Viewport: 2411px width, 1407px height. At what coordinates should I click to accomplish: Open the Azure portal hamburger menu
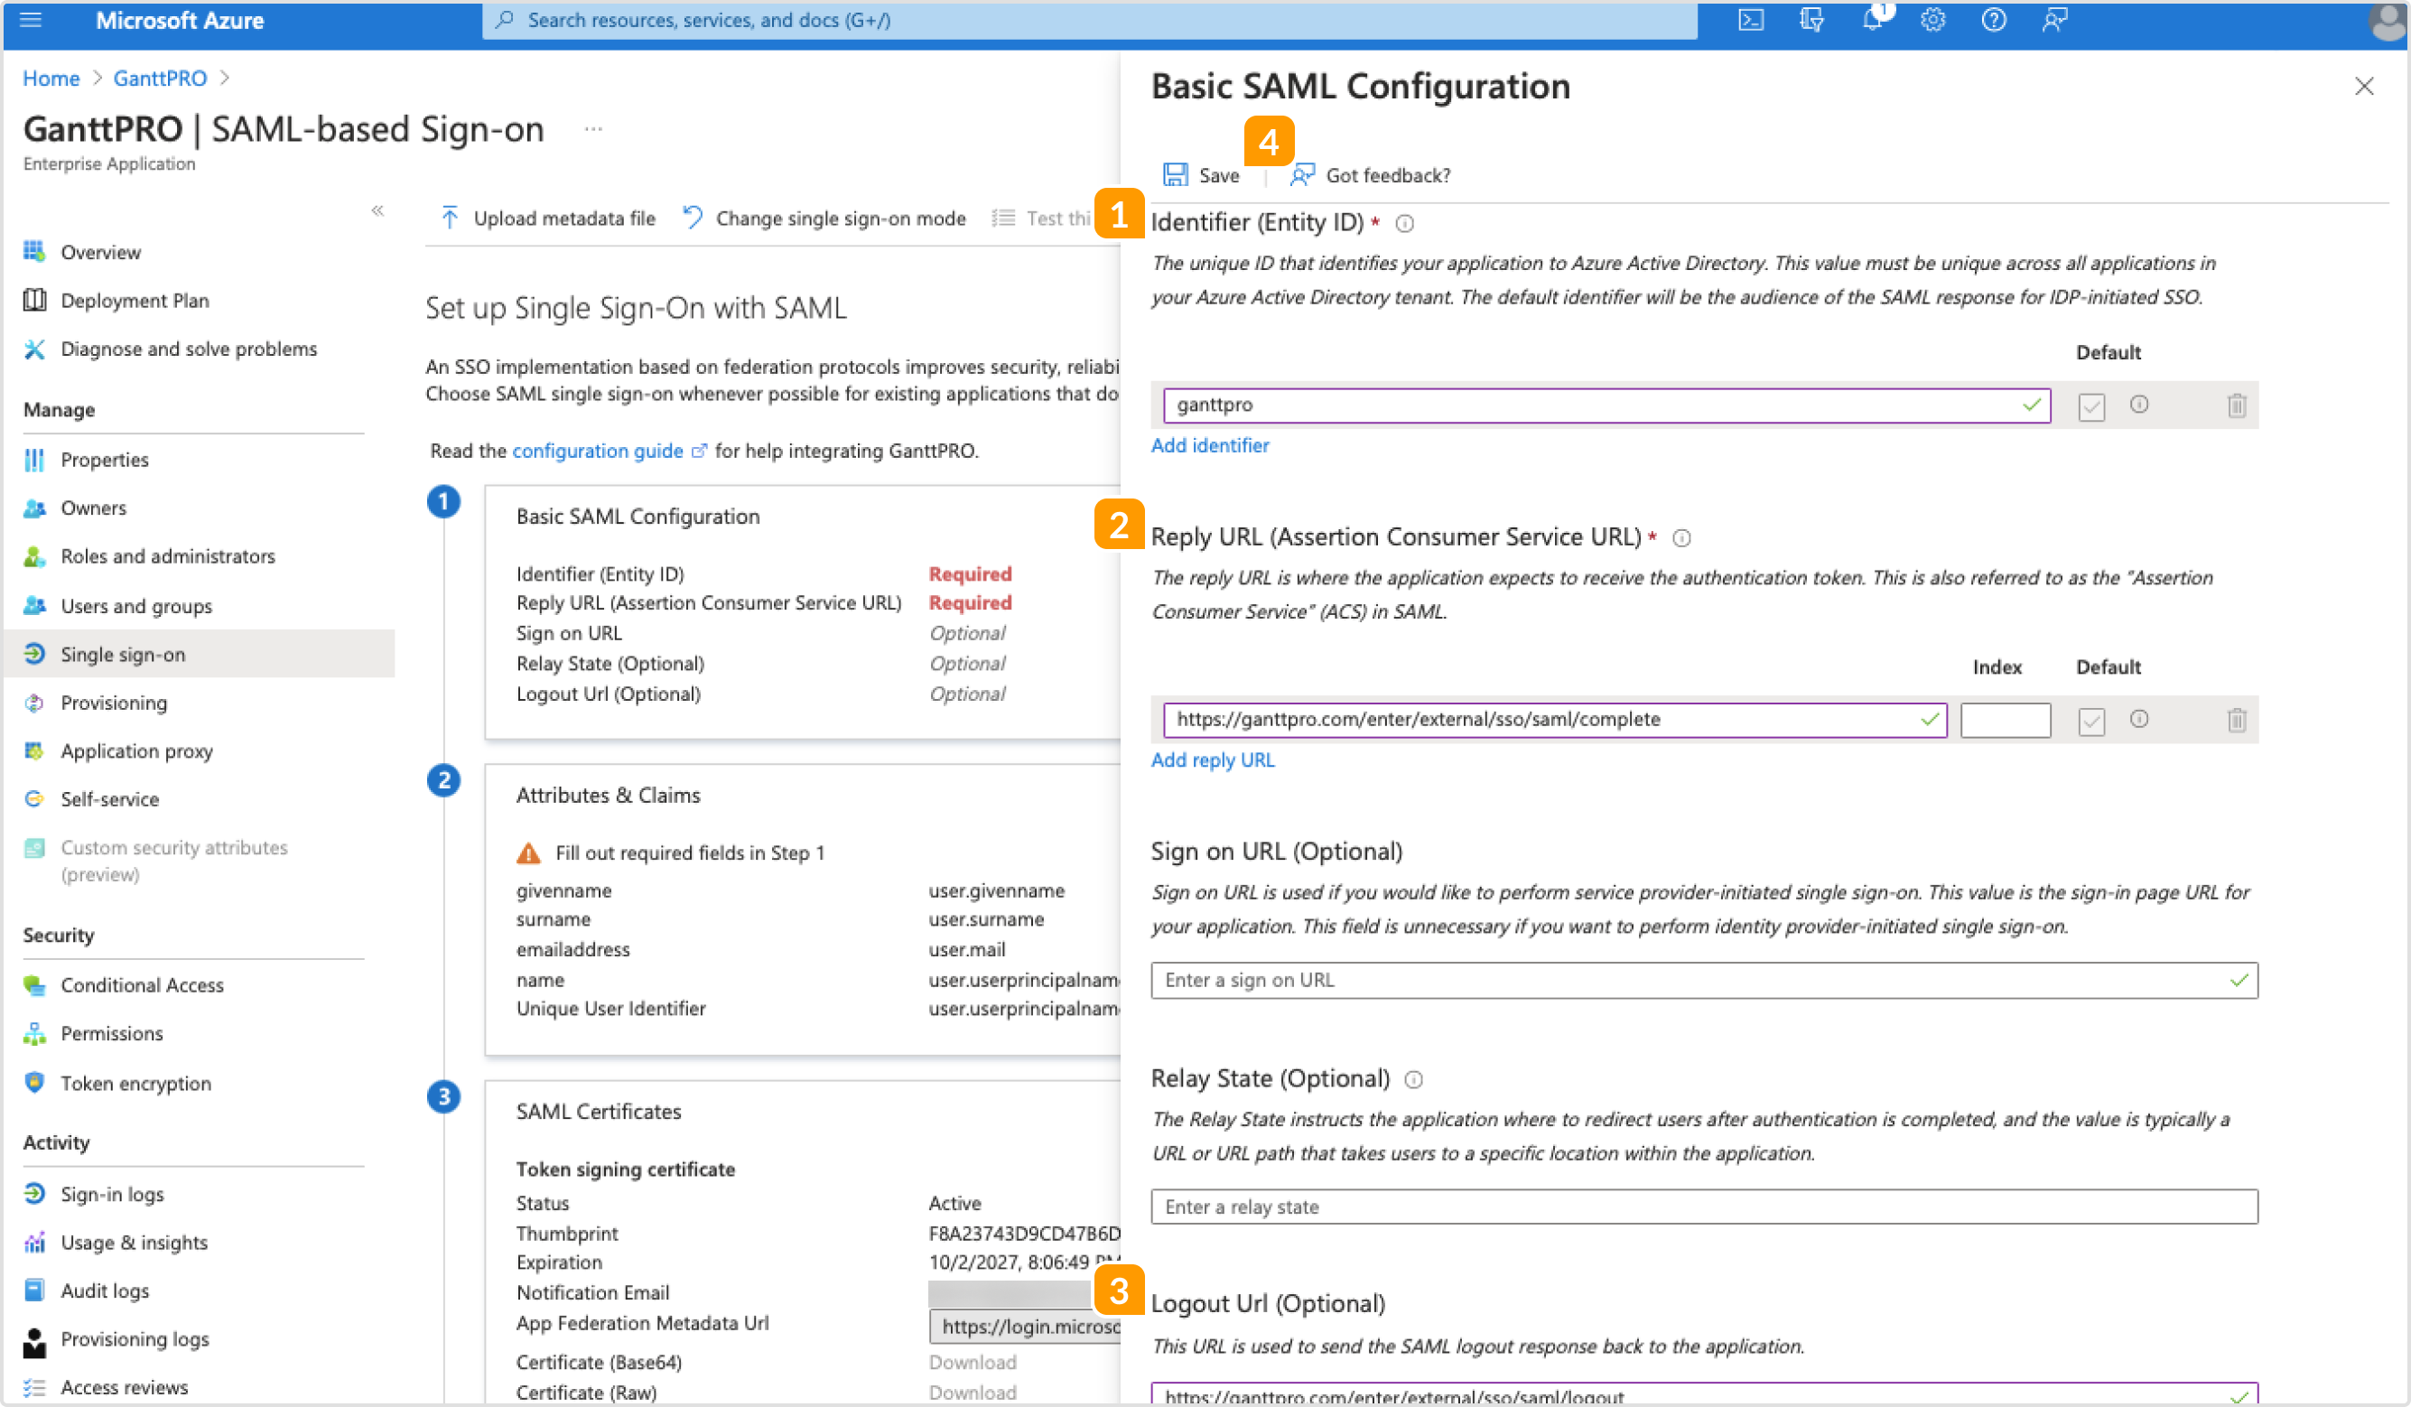point(31,20)
